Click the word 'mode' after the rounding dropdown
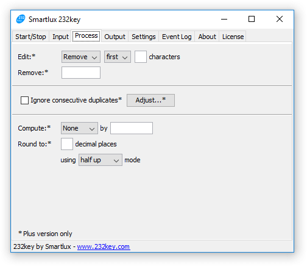 tap(132, 160)
